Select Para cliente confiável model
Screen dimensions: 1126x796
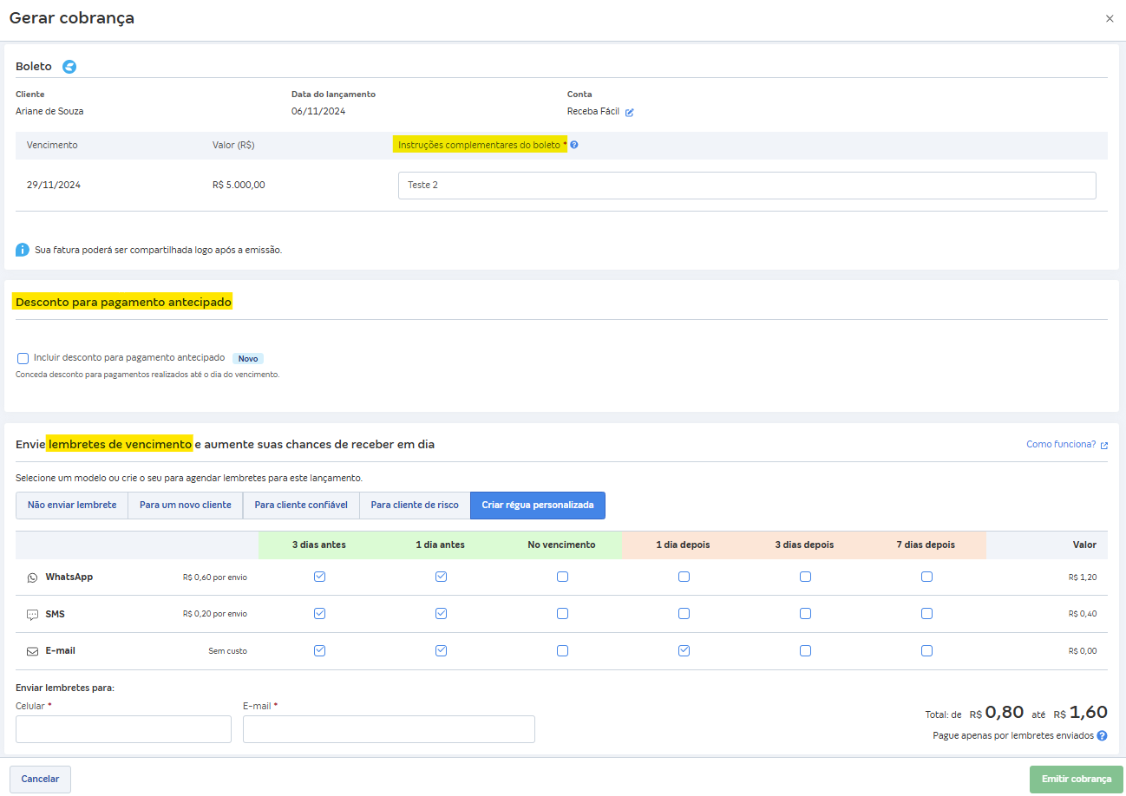click(x=301, y=506)
